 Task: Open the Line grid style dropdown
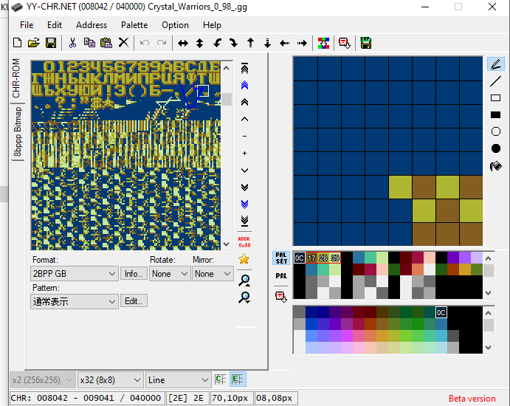[x=178, y=380]
